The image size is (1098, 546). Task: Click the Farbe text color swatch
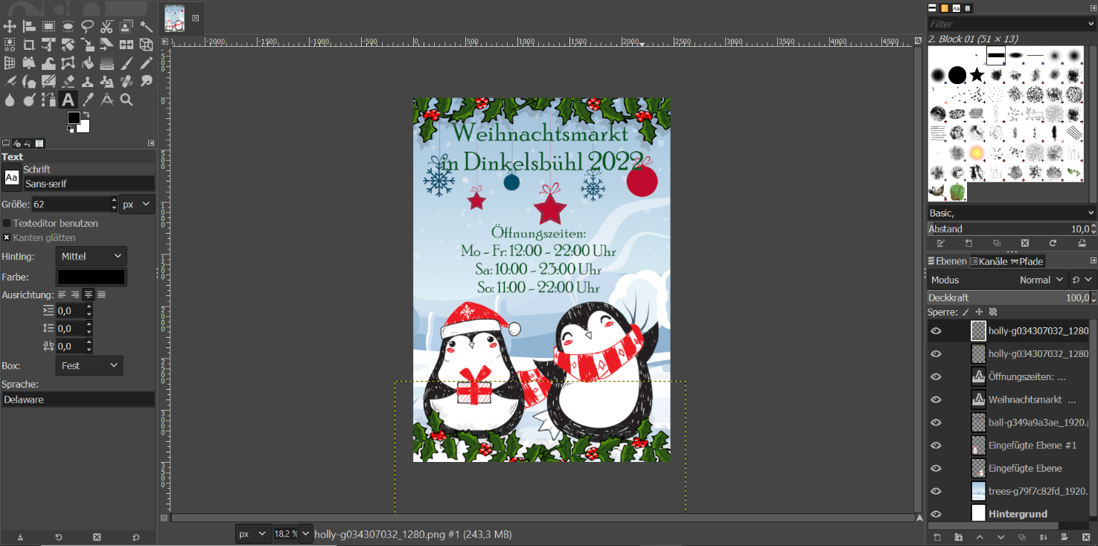pyautogui.click(x=91, y=277)
